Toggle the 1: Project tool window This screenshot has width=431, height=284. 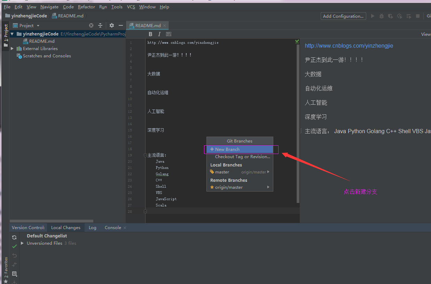pos(6,36)
